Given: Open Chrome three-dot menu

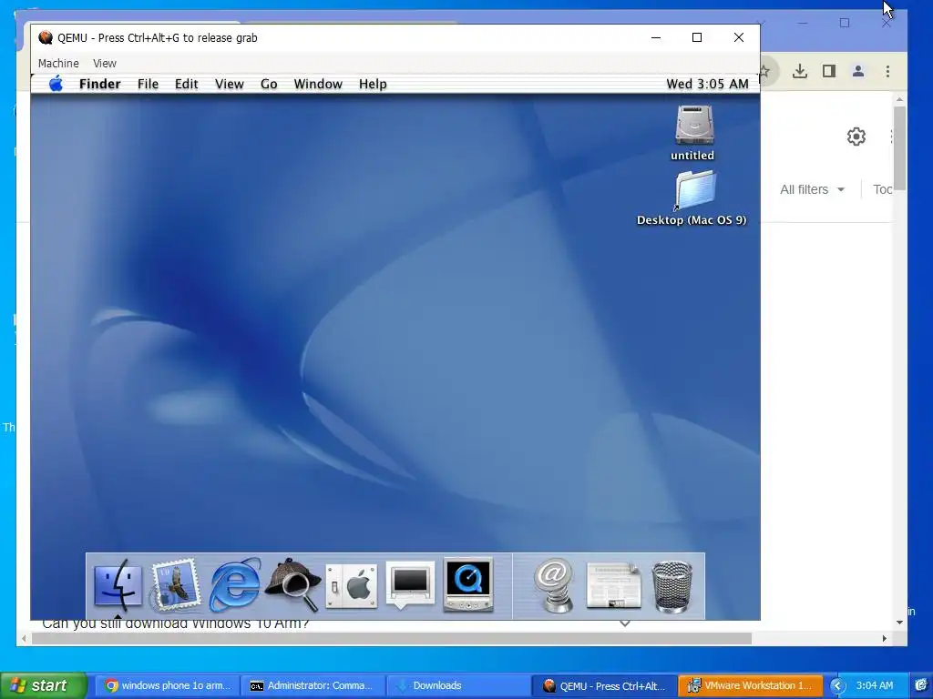Looking at the screenshot, I should pos(887,71).
